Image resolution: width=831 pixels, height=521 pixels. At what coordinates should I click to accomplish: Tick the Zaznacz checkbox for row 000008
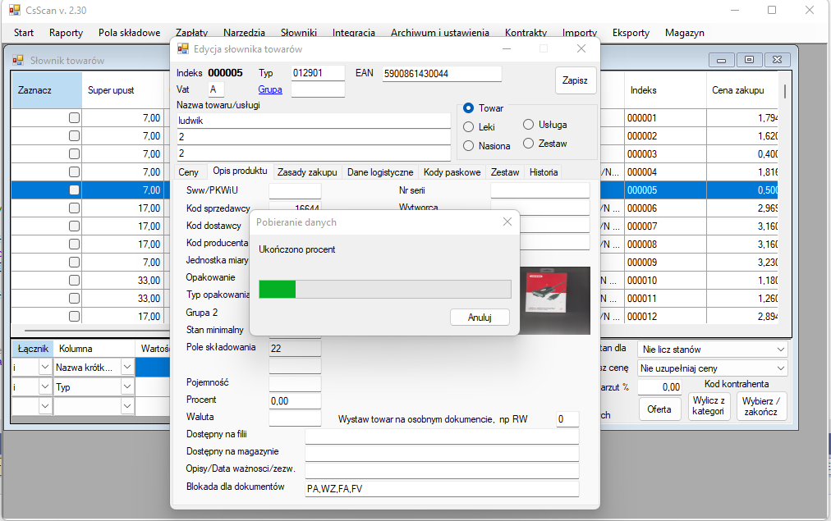[74, 244]
